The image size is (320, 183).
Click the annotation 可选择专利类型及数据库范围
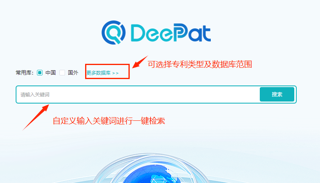click(x=200, y=64)
